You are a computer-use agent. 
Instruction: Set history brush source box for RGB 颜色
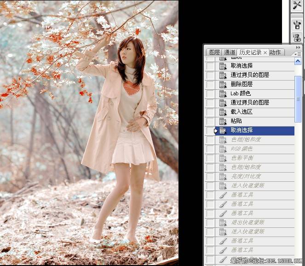[210, 149]
